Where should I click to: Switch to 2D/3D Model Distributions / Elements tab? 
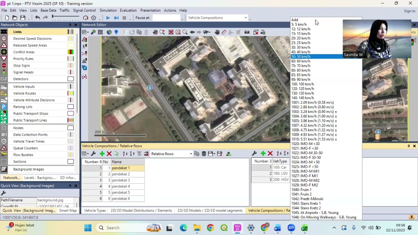141,211
